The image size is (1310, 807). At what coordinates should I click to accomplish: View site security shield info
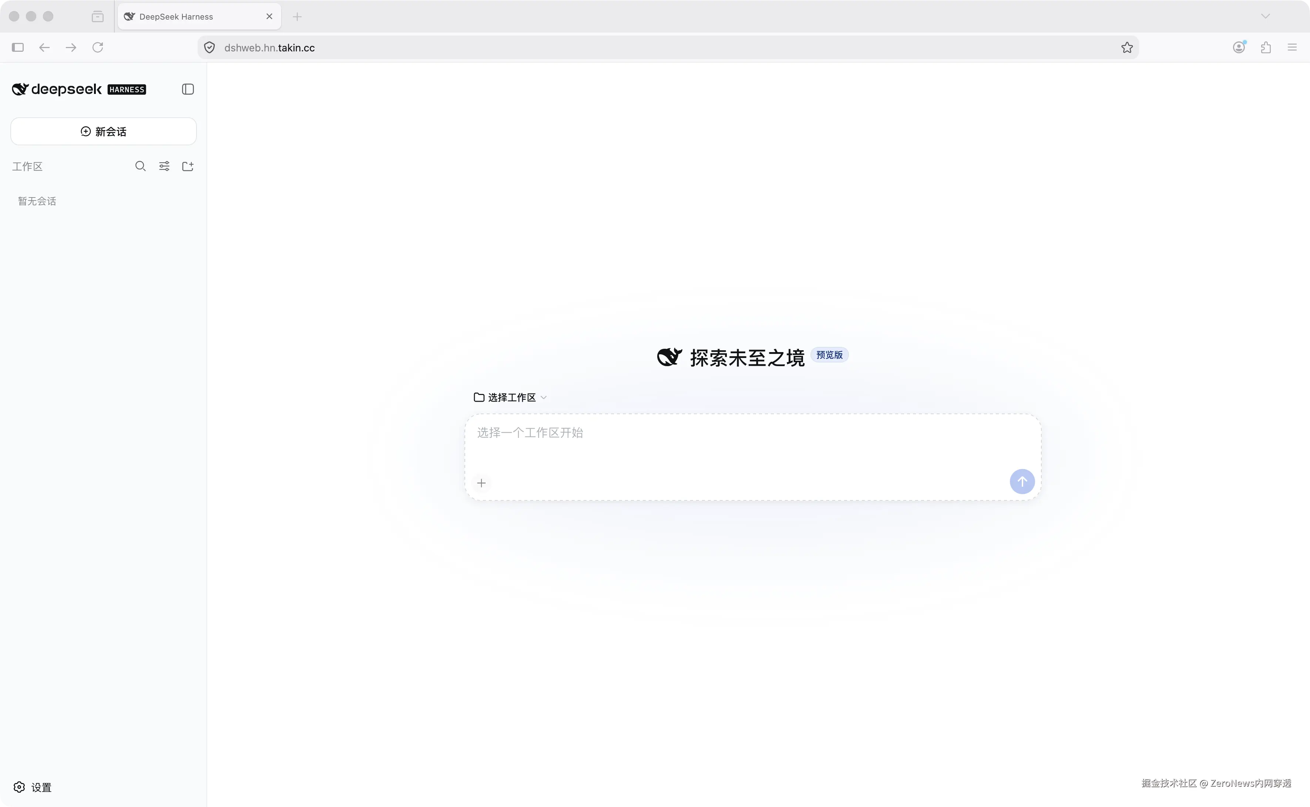210,47
